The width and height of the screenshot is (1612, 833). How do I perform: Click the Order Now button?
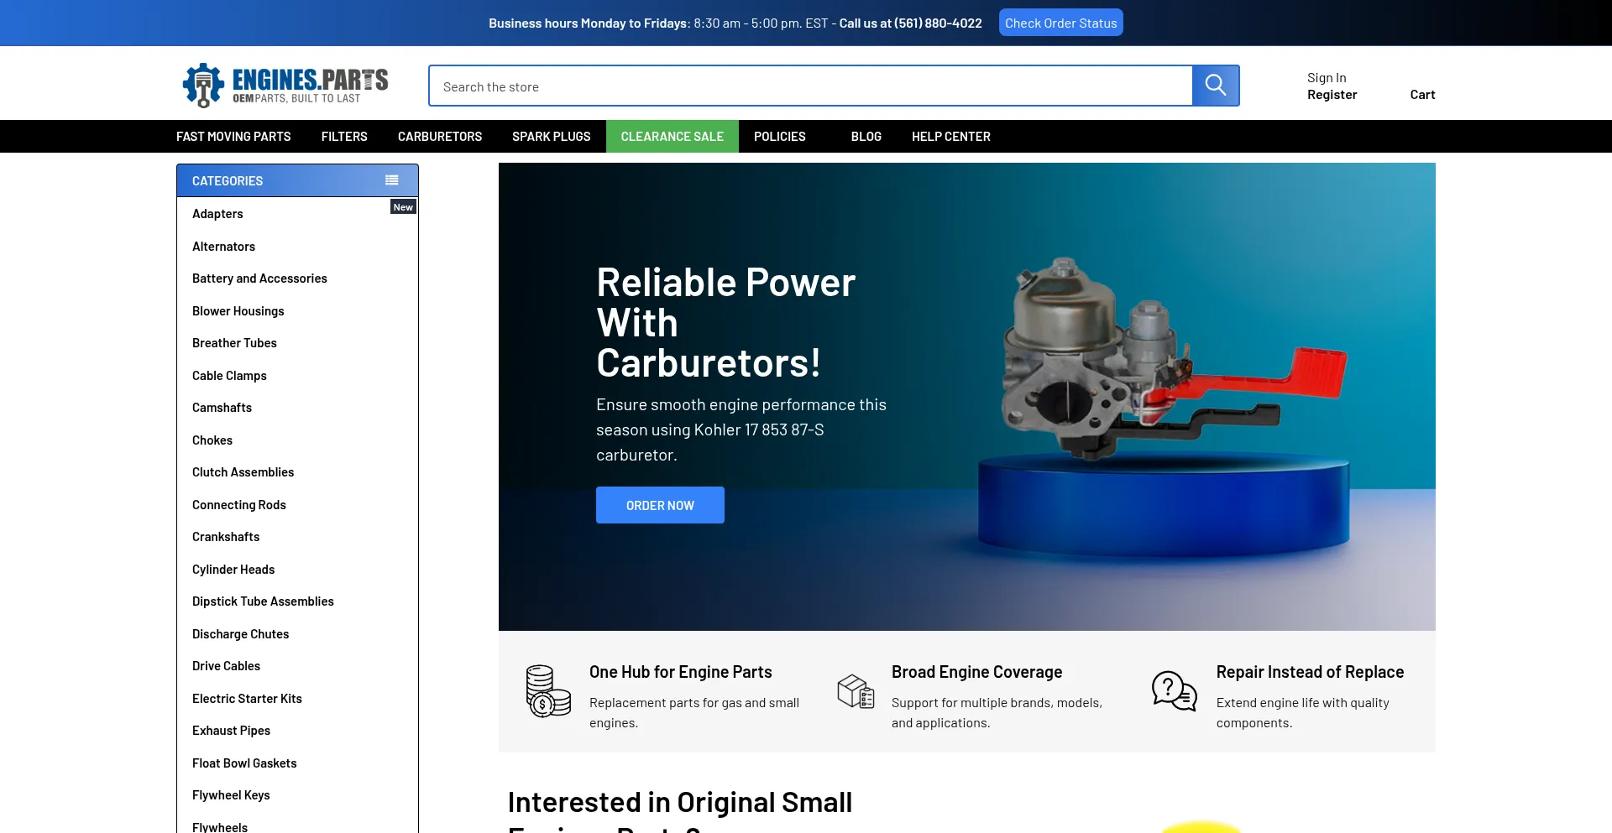coord(660,504)
